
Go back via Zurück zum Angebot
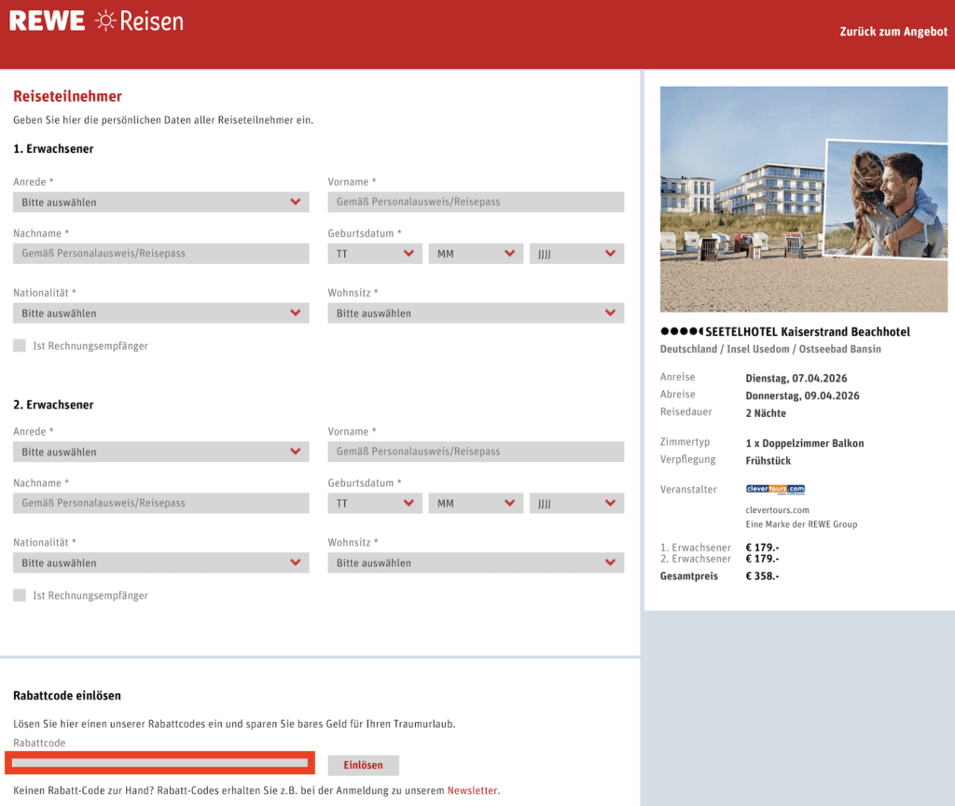(893, 32)
